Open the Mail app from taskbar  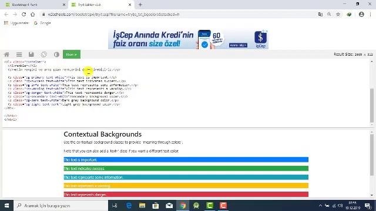169,206
